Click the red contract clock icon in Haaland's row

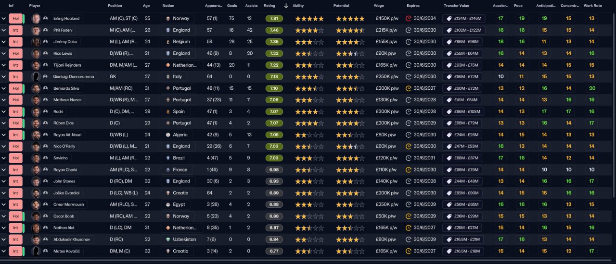[x=409, y=19]
